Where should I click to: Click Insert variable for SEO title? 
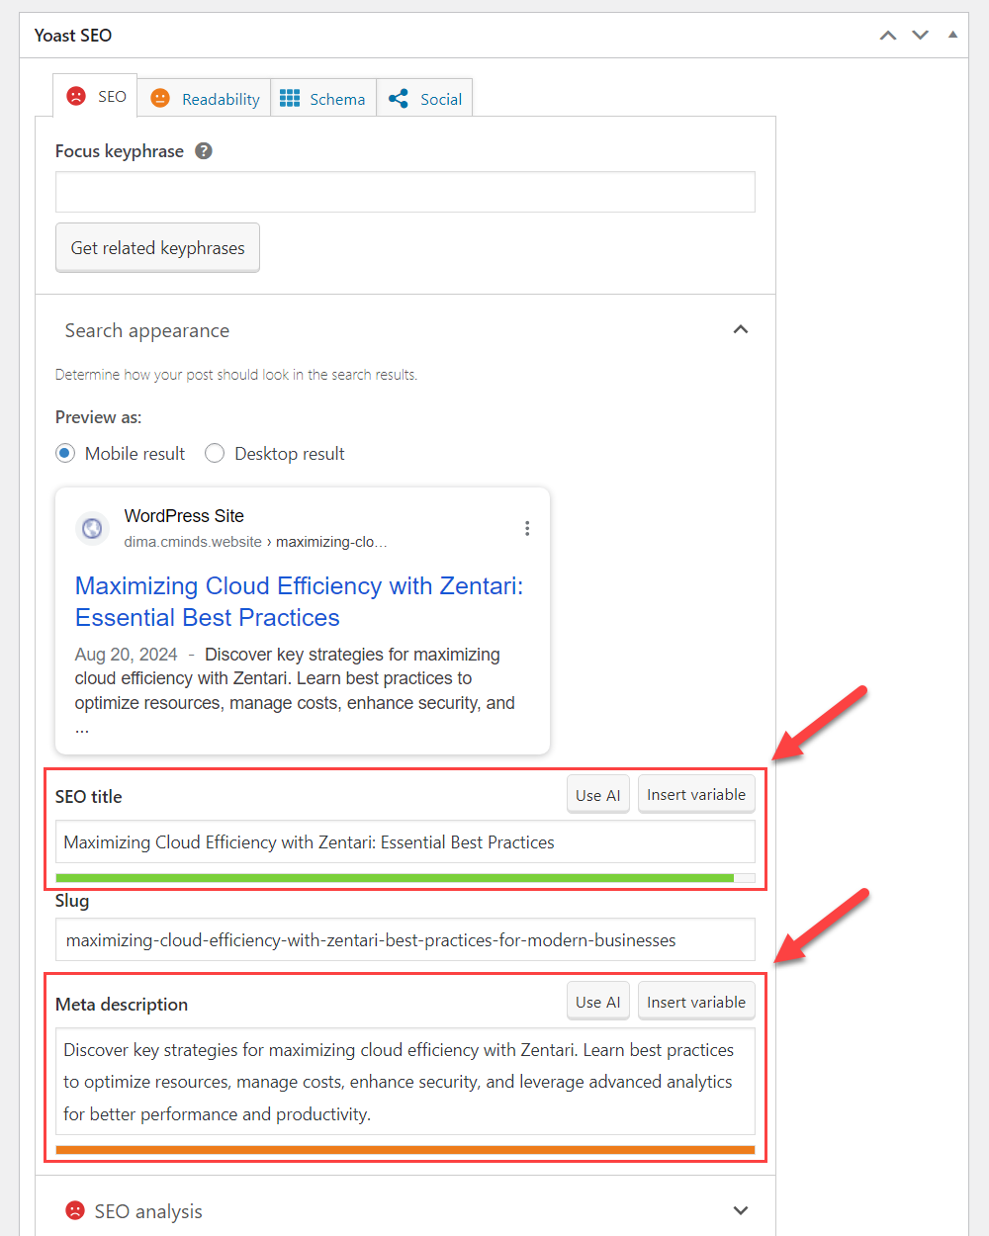[696, 794]
